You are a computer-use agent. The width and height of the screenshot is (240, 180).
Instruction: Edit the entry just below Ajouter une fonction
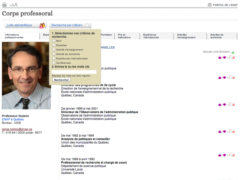(x=229, y=57)
